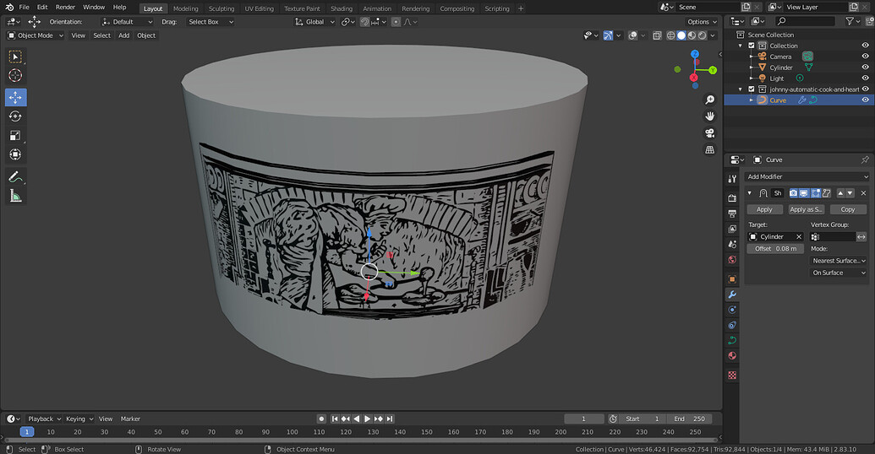Open the World properties tab
Image resolution: width=875 pixels, height=454 pixels.
(732, 260)
